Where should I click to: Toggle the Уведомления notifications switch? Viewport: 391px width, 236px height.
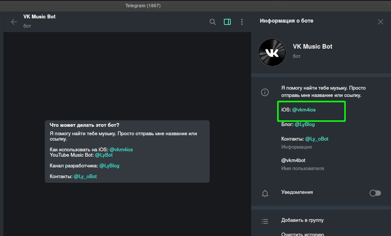[x=375, y=193]
